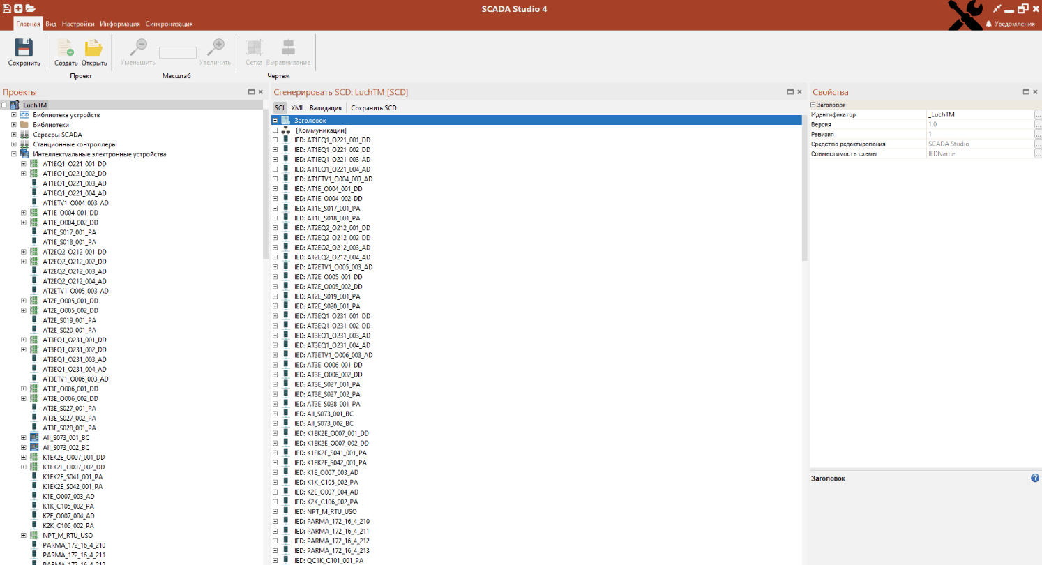Click the Валидация button
Viewport: 1042px width, 565px height.
[326, 108]
